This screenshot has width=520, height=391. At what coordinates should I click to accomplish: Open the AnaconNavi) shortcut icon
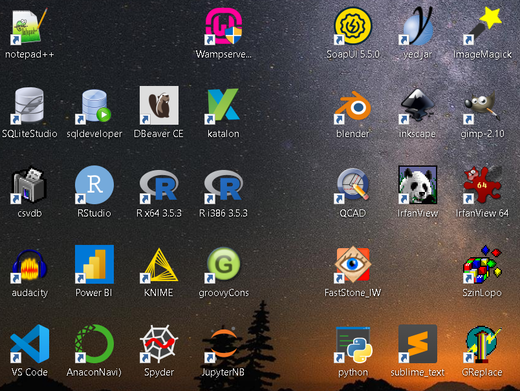(x=94, y=344)
